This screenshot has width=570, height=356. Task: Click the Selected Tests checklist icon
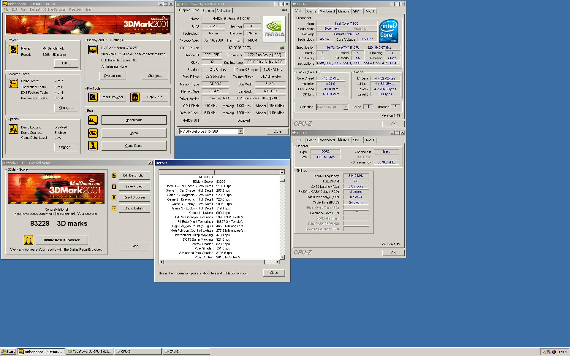13,84
